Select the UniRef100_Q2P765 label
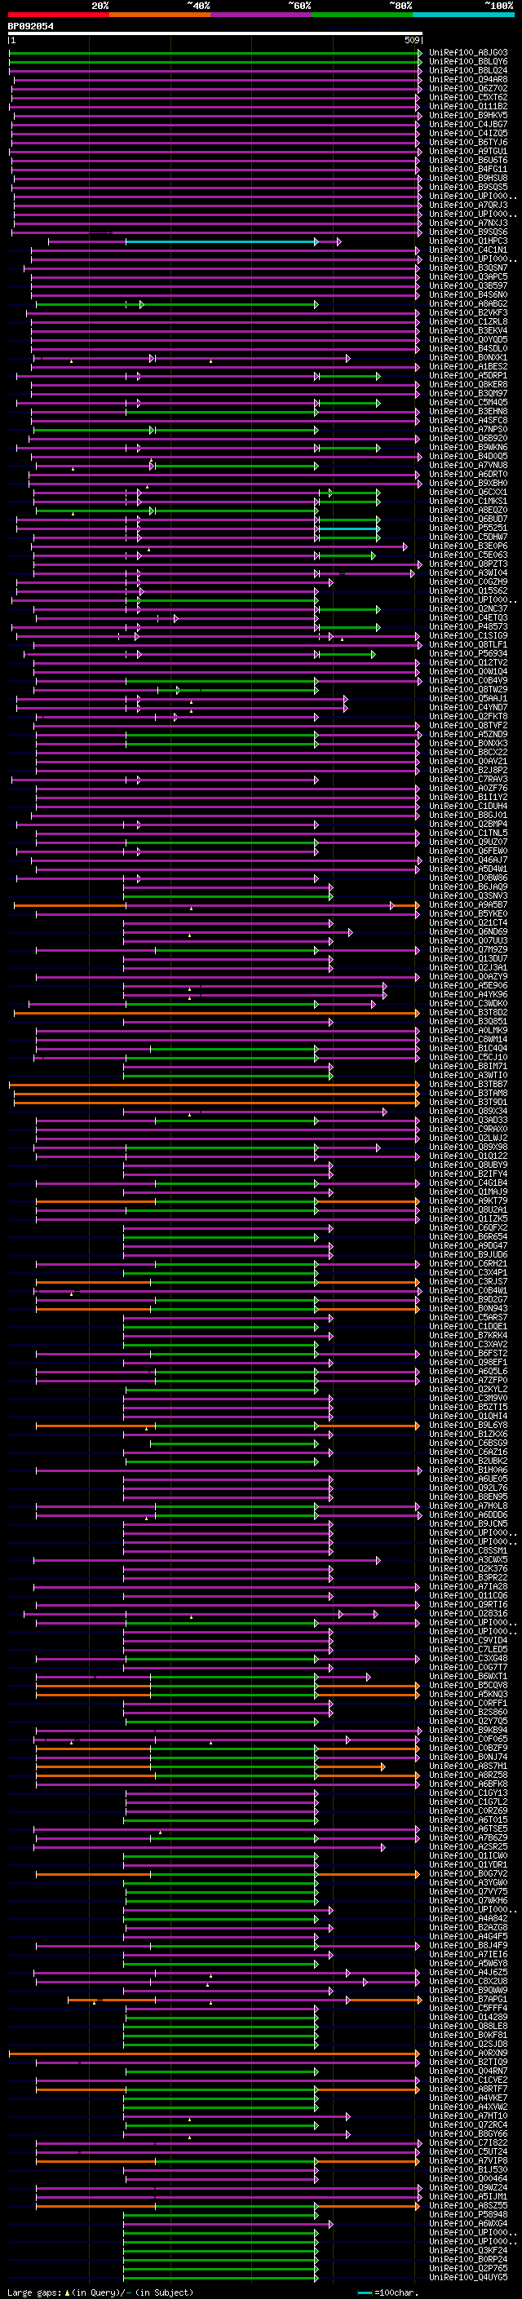The width and height of the screenshot is (522, 2299). click(467, 2269)
